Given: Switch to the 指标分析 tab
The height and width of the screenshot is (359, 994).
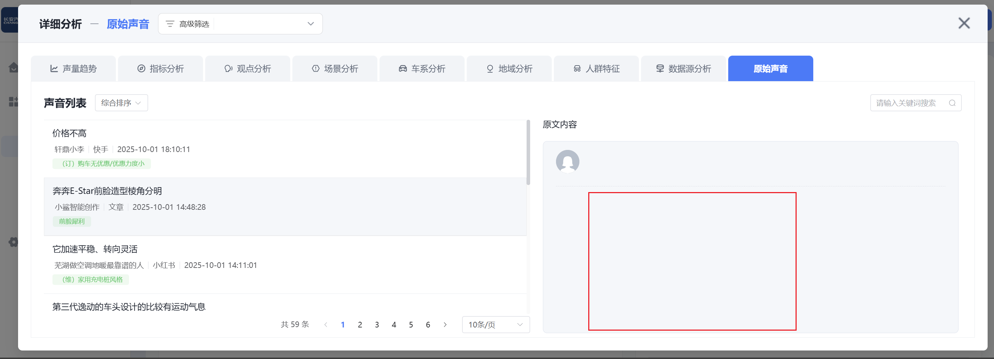Looking at the screenshot, I should (161, 69).
